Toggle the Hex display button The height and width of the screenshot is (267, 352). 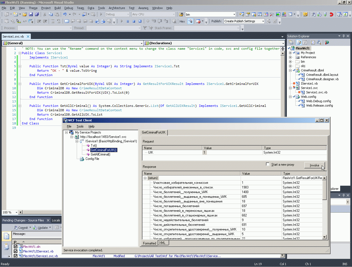pos(182,21)
